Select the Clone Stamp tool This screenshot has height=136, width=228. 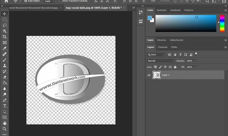coord(5,66)
